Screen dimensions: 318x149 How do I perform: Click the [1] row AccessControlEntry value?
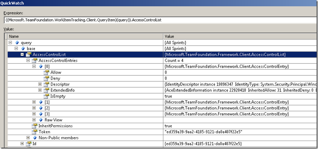[227, 102]
